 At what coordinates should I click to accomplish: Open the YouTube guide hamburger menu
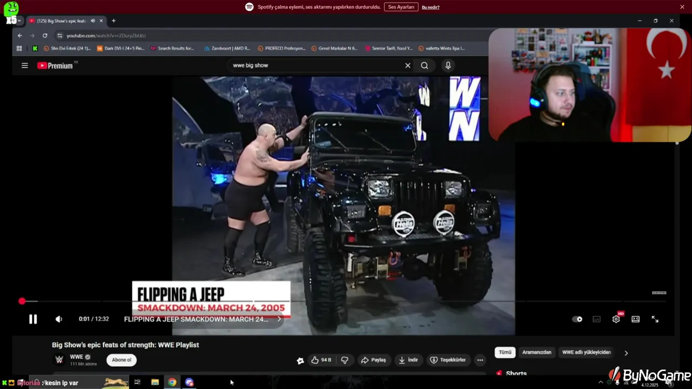point(24,65)
